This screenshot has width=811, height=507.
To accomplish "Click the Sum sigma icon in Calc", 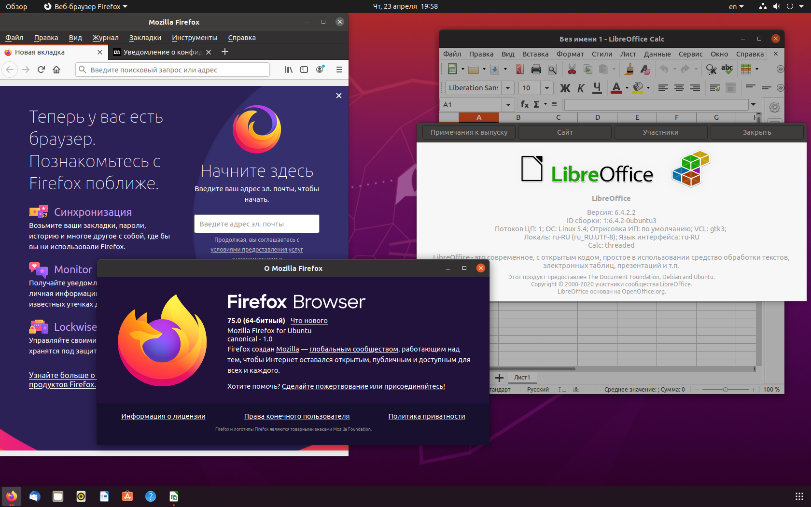I will [x=536, y=104].
